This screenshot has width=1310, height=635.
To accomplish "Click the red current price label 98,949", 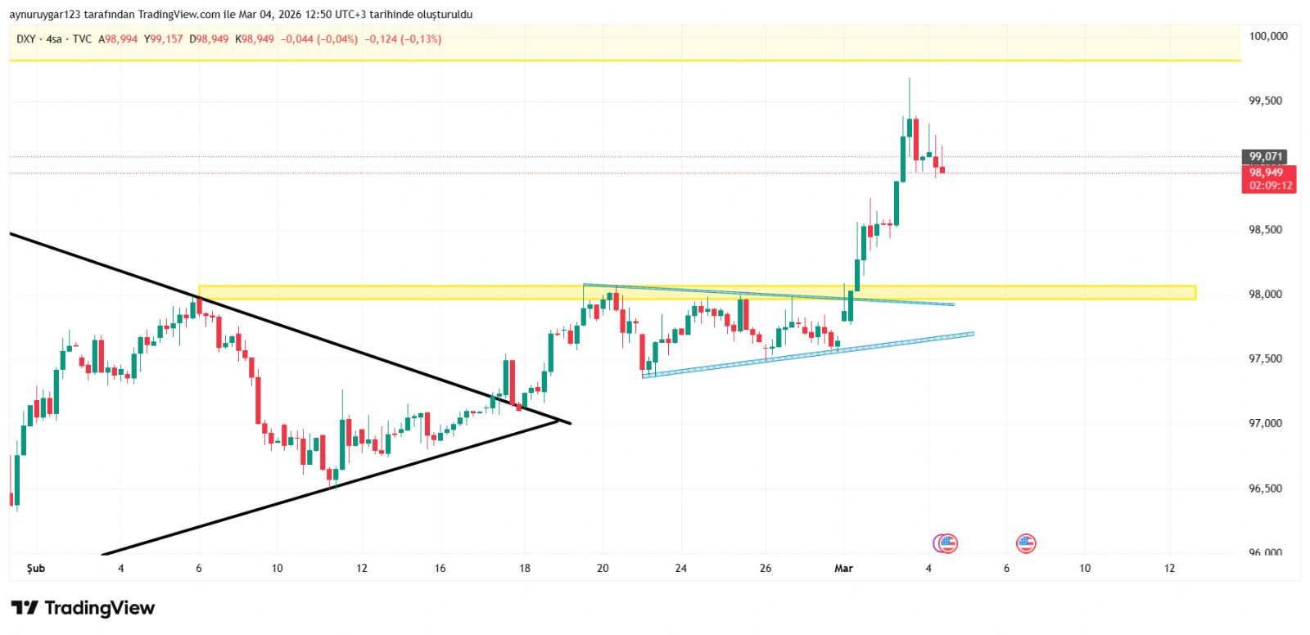I will pyautogui.click(x=1267, y=173).
